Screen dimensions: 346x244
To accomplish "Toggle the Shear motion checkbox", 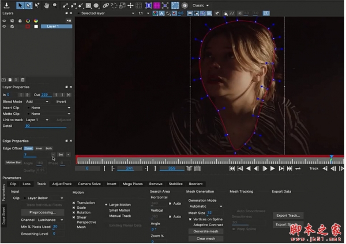I will point(74,217).
